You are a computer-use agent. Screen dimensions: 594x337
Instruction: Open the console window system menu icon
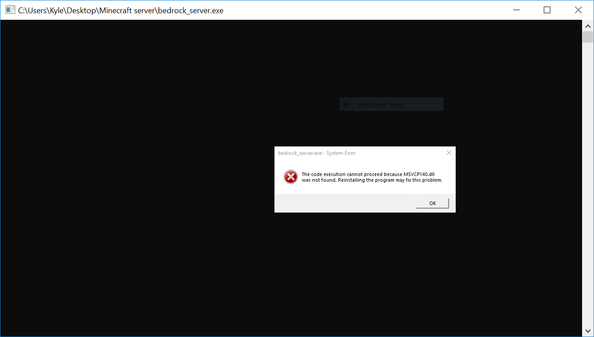(10, 10)
